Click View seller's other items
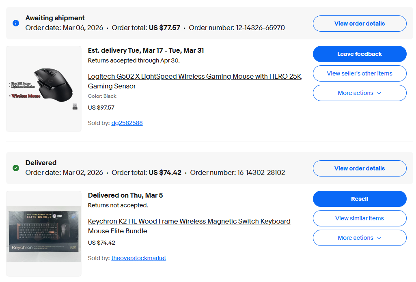Viewport: 416px width, 282px height. (x=359, y=73)
